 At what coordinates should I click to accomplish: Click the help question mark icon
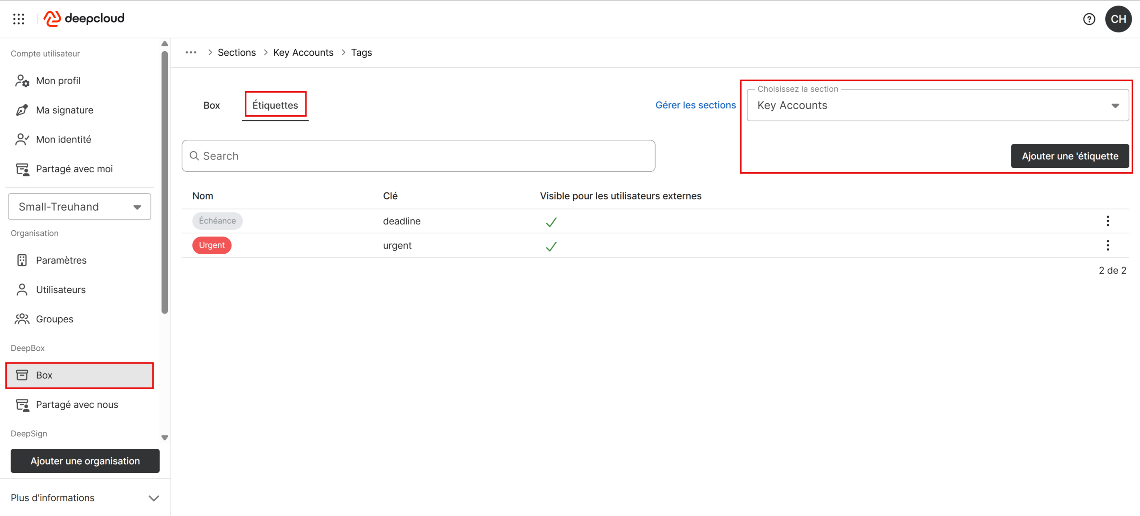(x=1089, y=19)
